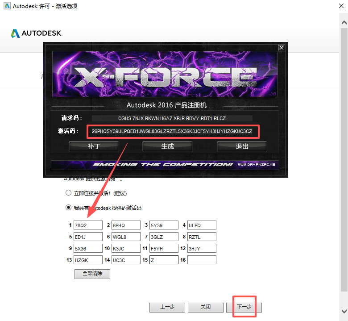The image size is (348, 321).
Task: Click activation code box 10 containing K3JC
Action: 126,248
